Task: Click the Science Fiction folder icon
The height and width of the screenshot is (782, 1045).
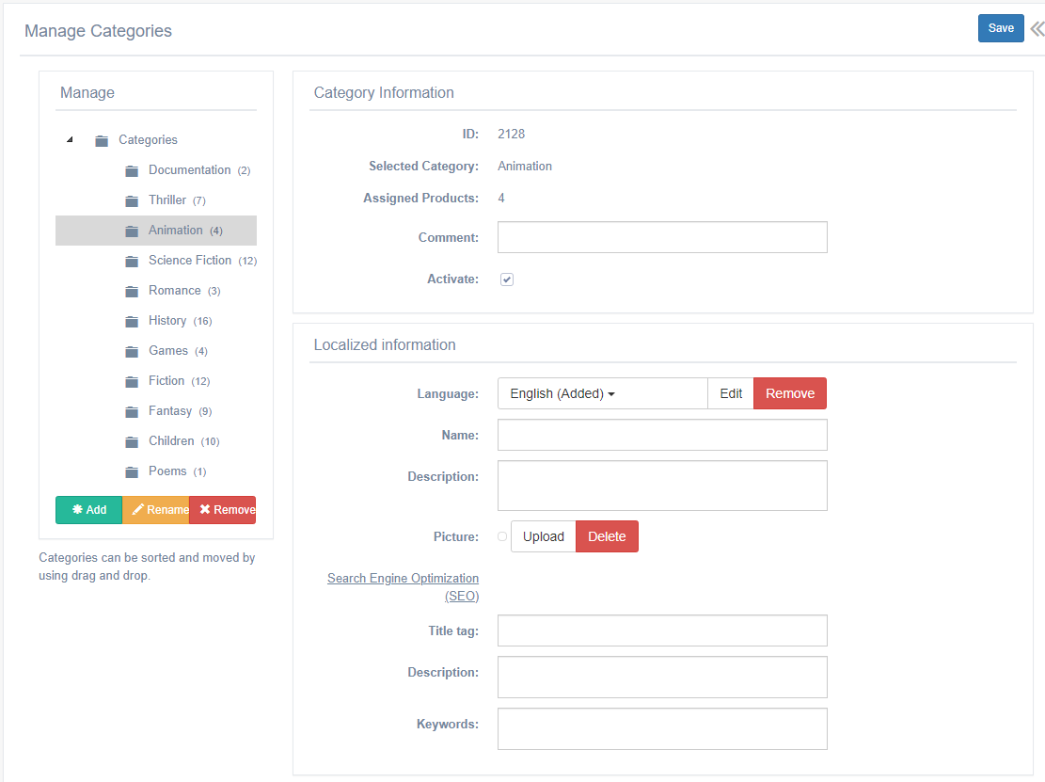Action: (132, 262)
